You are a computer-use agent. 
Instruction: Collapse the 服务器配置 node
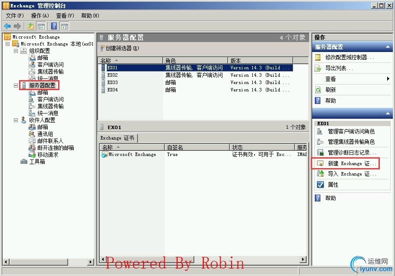pyautogui.click(x=16, y=86)
